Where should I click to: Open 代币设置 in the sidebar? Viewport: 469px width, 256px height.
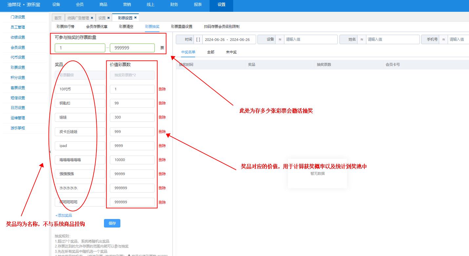pos(18,57)
